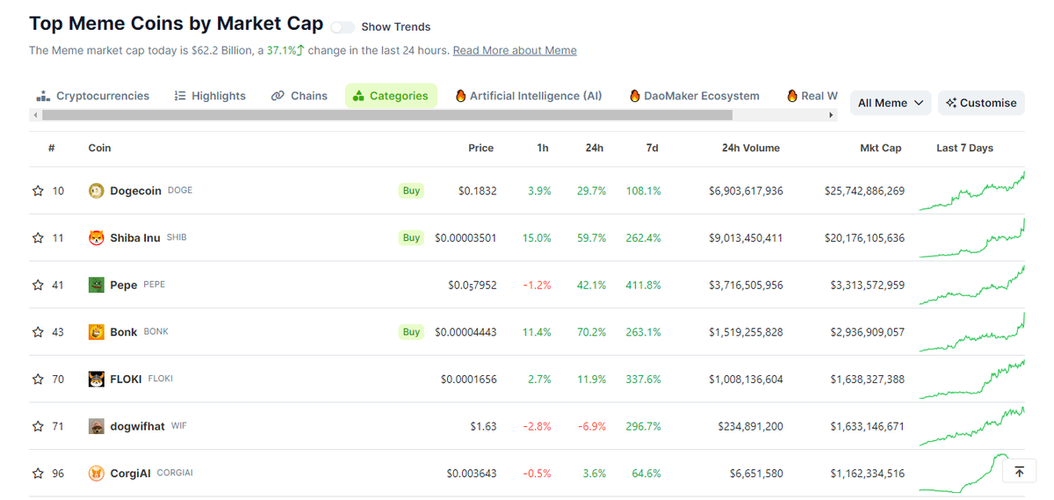Click Dogecoin market cap $25,742,886,269
This screenshot has height=500, width=1054.
tap(864, 191)
